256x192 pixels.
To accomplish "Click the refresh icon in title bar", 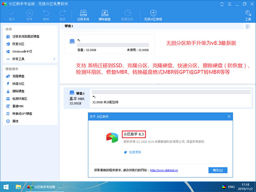I will [x=222, y=5].
